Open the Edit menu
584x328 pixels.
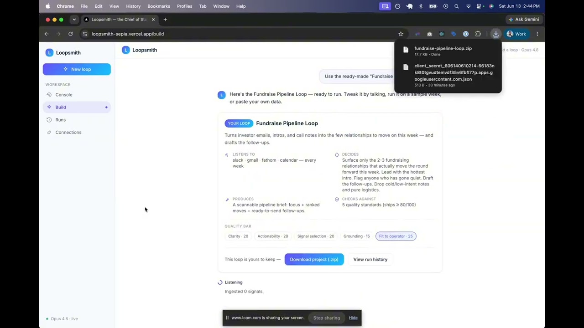tap(99, 6)
